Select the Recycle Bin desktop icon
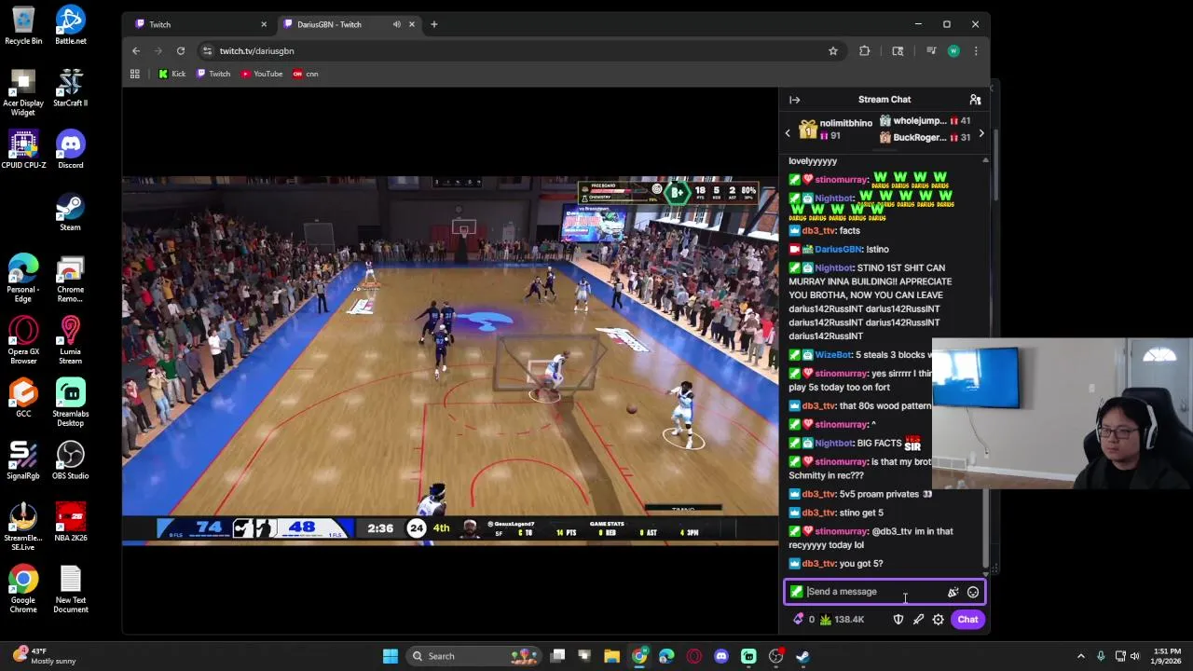The image size is (1193, 671). pos(23,26)
